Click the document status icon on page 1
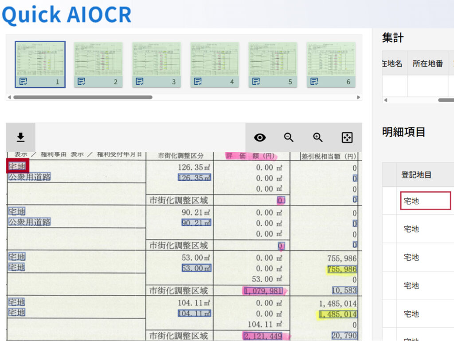This screenshot has height=341, width=454. (x=23, y=82)
